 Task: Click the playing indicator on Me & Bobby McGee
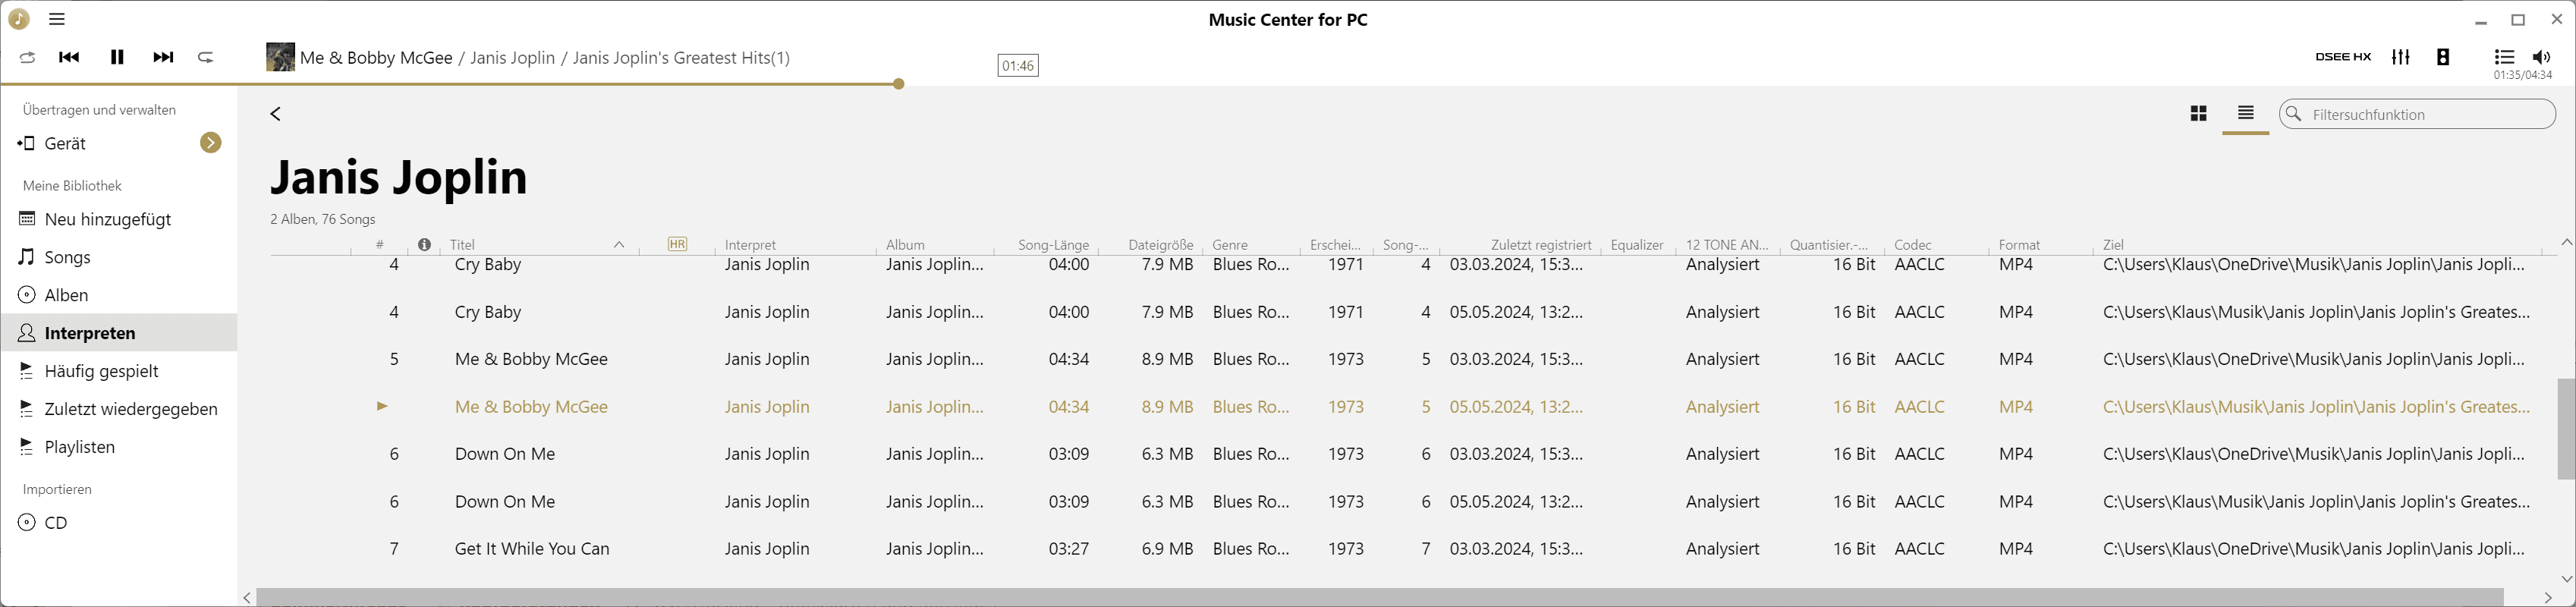382,406
